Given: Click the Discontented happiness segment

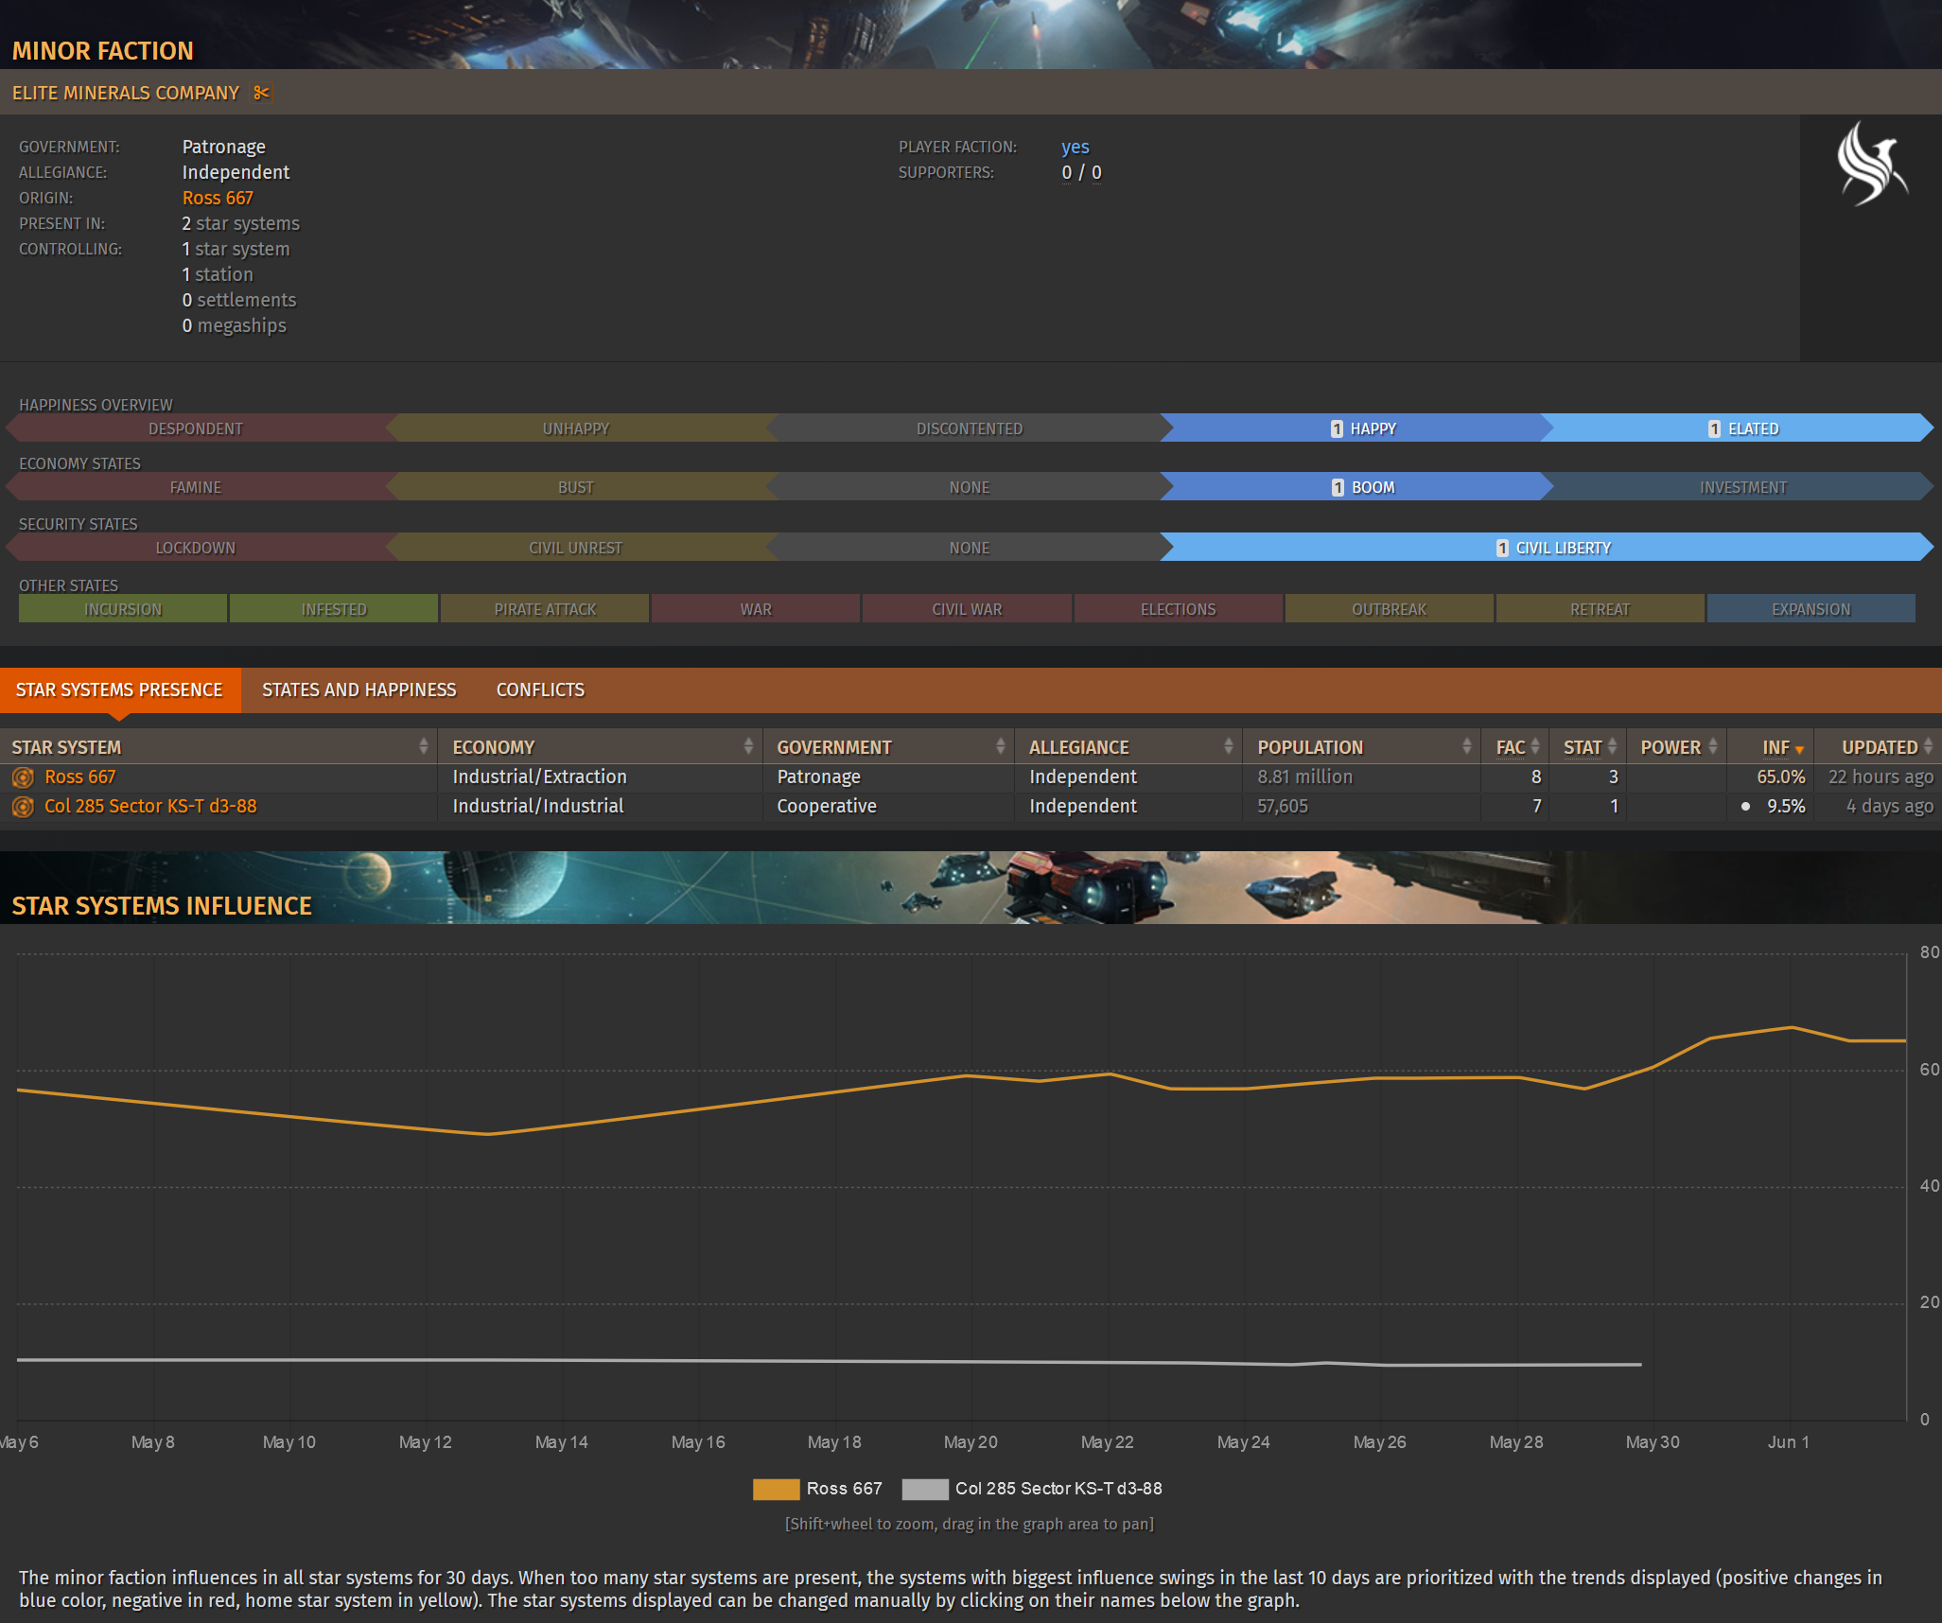Looking at the screenshot, I should [970, 428].
